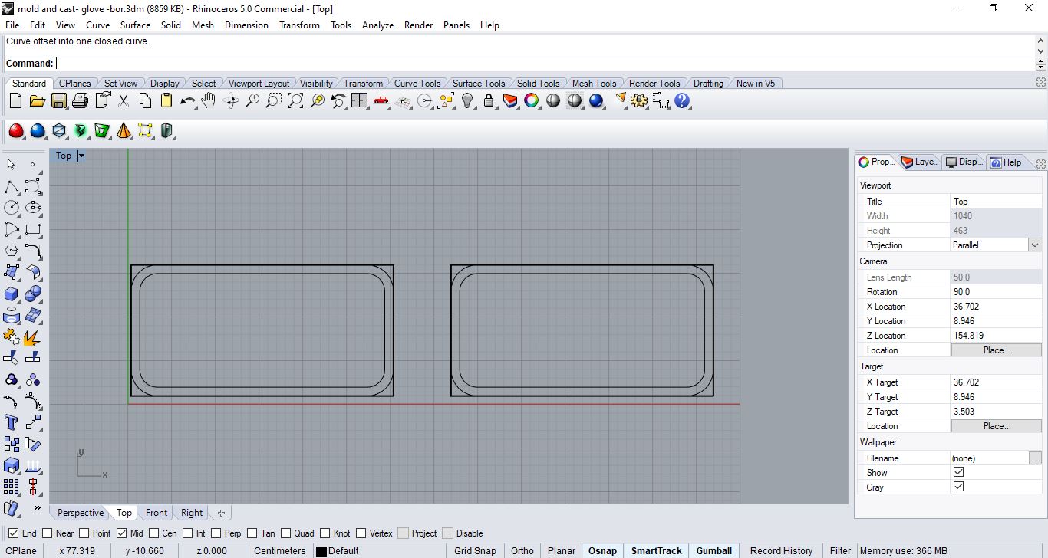
Task: Select the Polyline tool in left sidebar
Action: (12, 186)
